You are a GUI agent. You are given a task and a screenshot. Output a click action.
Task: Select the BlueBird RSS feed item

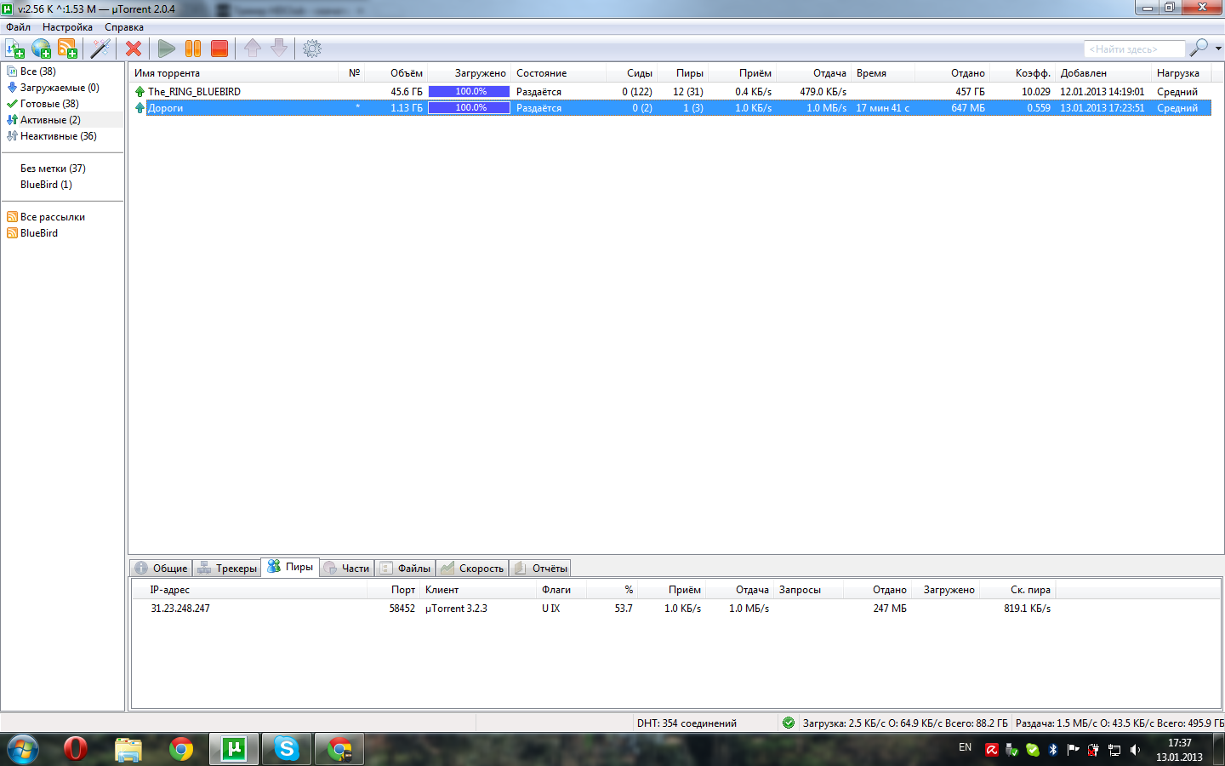pos(39,233)
